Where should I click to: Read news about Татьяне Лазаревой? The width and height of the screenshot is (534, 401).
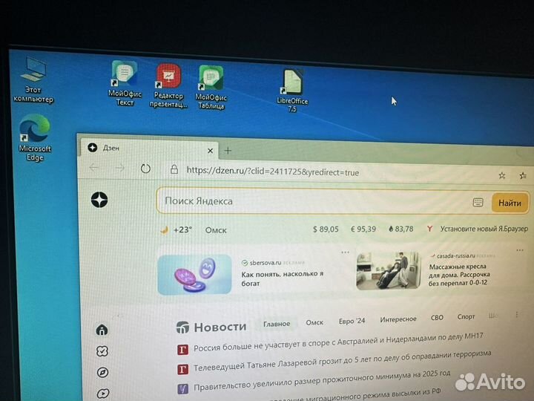click(x=342, y=360)
